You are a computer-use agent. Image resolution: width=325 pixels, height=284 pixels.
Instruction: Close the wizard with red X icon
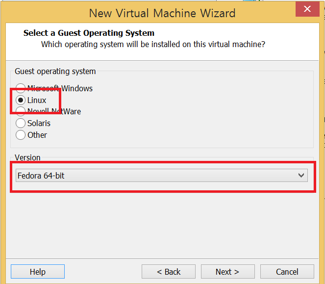307,9
